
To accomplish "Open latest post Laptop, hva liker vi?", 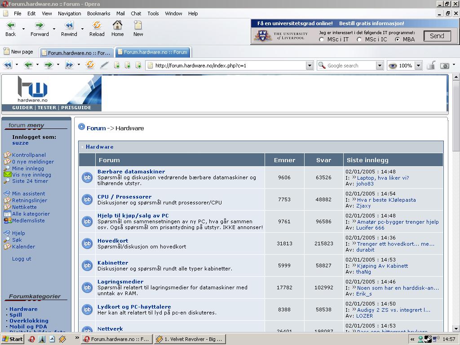I will (383, 178).
